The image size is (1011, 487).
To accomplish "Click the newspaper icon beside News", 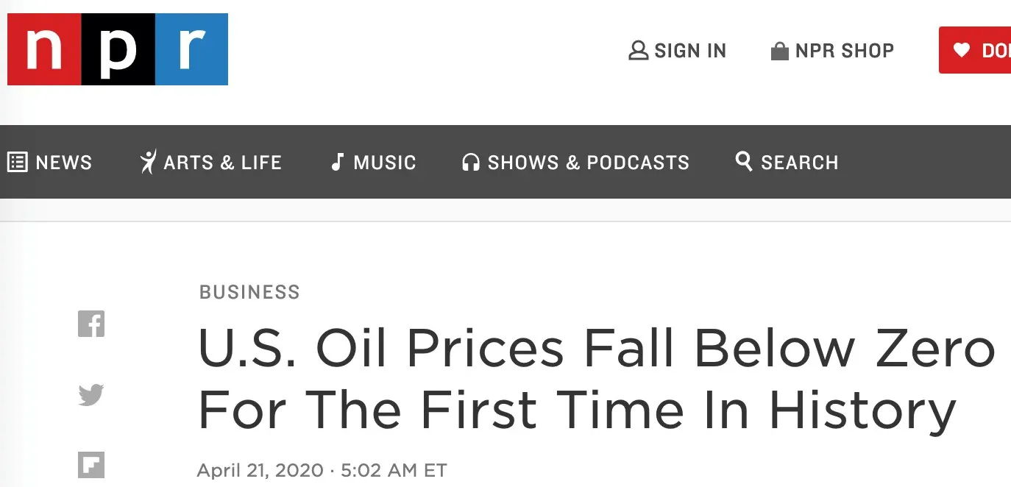I will [x=17, y=162].
